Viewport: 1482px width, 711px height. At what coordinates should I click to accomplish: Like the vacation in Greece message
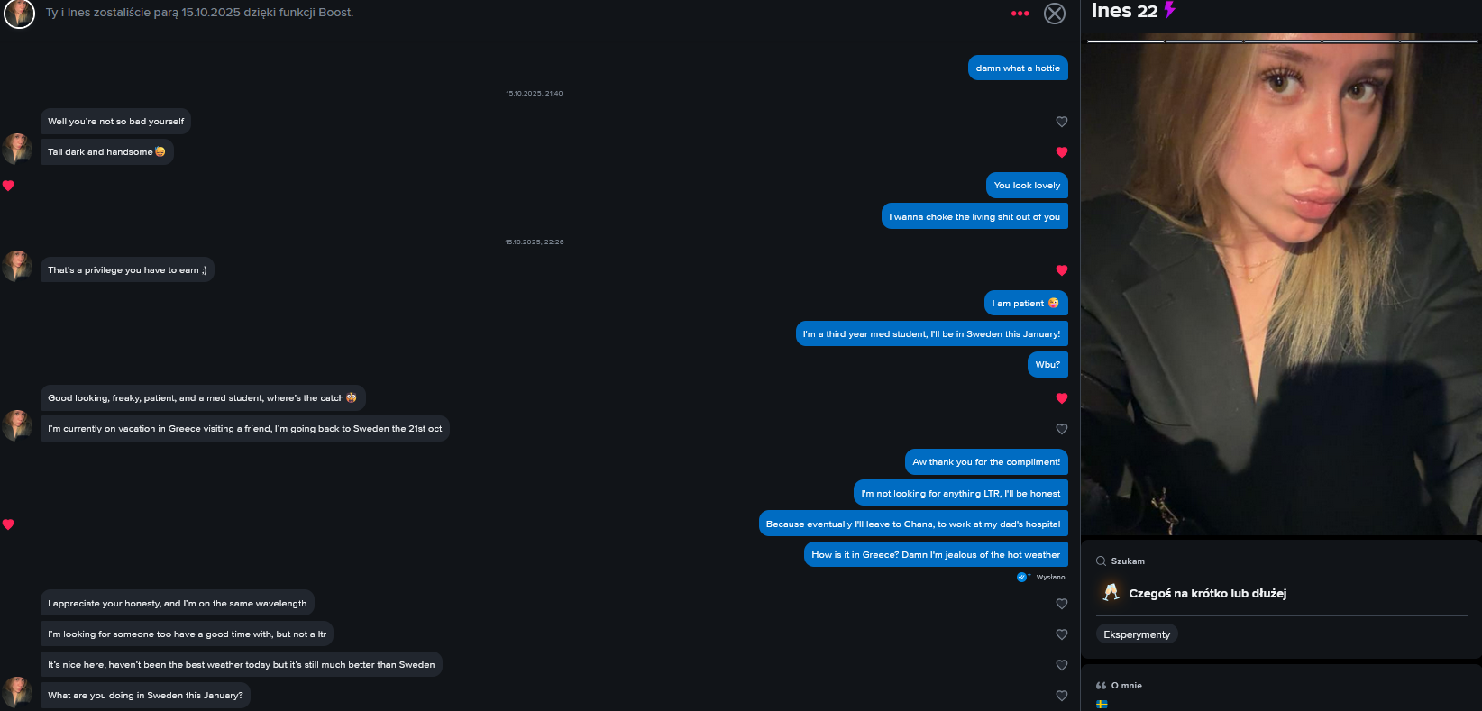pyautogui.click(x=1062, y=429)
